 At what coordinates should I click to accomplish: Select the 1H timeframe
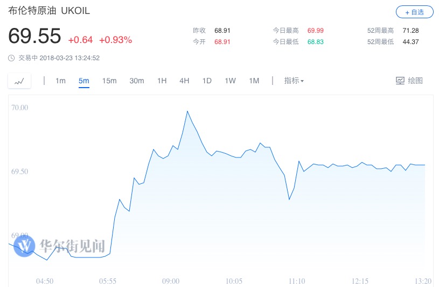point(162,81)
